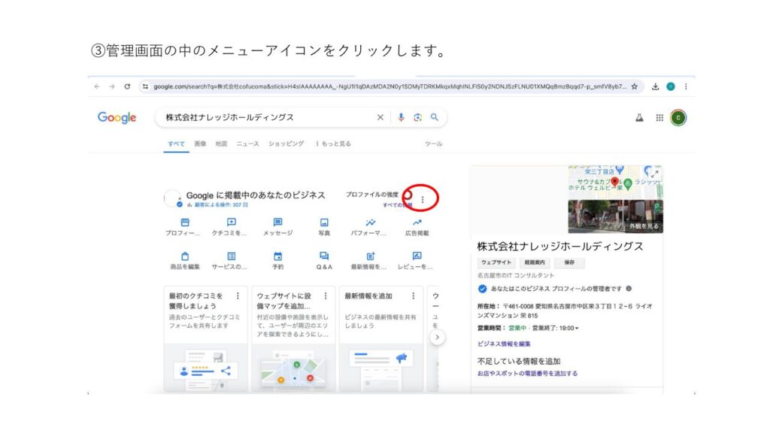Click 顧客による操作: 307 回 link

(221, 204)
